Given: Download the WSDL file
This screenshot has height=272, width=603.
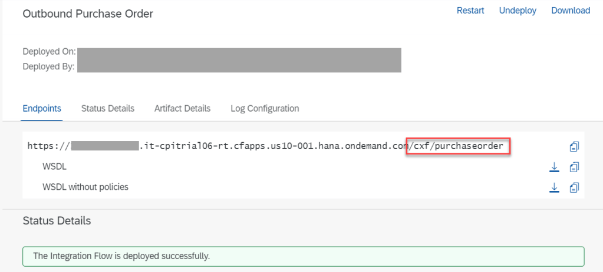Looking at the screenshot, I should tap(554, 167).
